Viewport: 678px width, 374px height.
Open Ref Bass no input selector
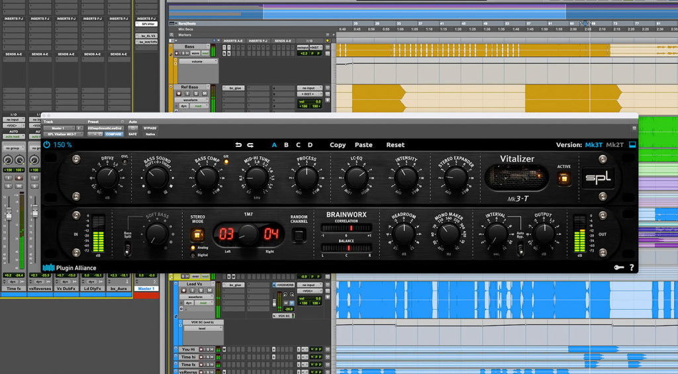[309, 88]
